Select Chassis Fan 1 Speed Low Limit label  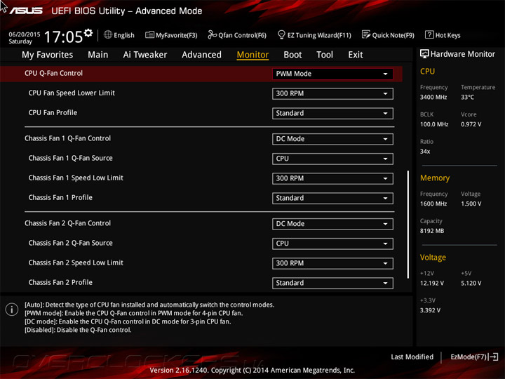(76, 178)
